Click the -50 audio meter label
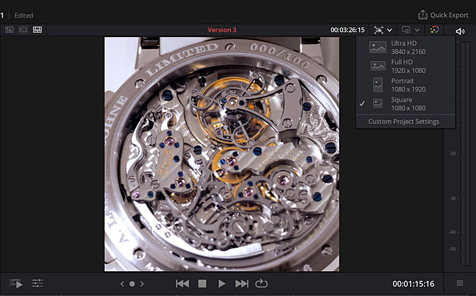 (453, 249)
